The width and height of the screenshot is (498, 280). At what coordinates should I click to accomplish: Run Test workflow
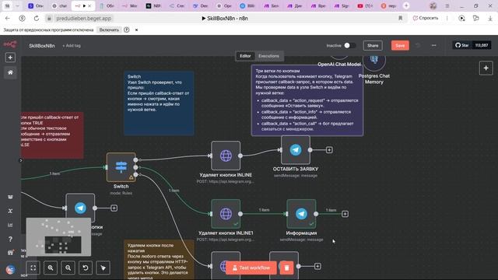tap(251, 268)
